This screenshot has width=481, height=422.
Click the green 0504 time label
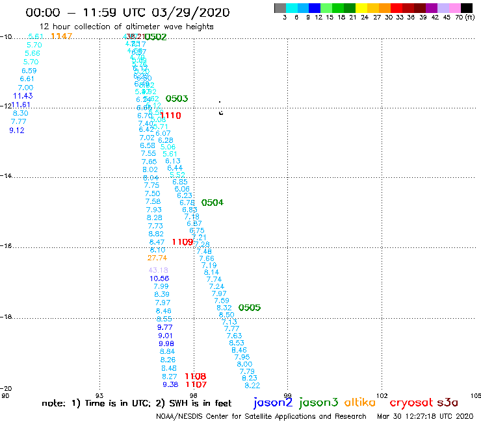[213, 203]
